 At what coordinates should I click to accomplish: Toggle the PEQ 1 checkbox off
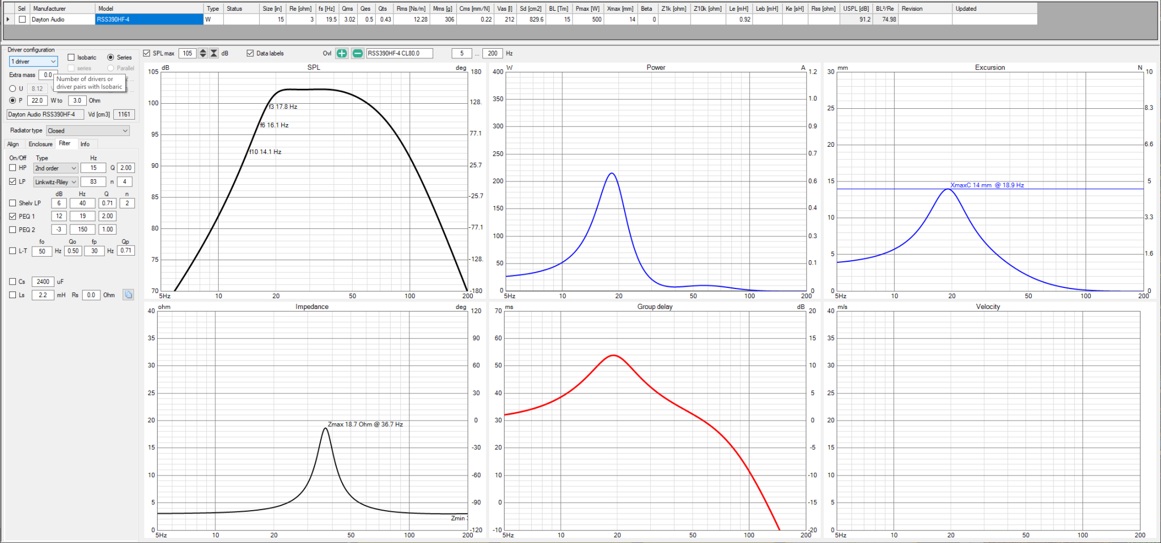point(12,216)
